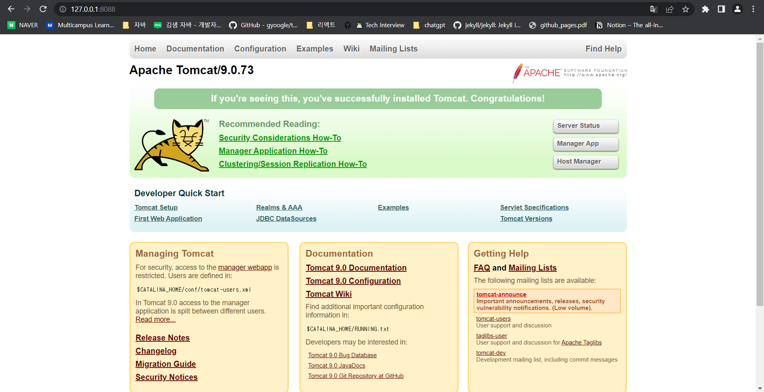This screenshot has width=764, height=392.
Task: Open the Examples navigation item in top bar
Action: pos(315,49)
